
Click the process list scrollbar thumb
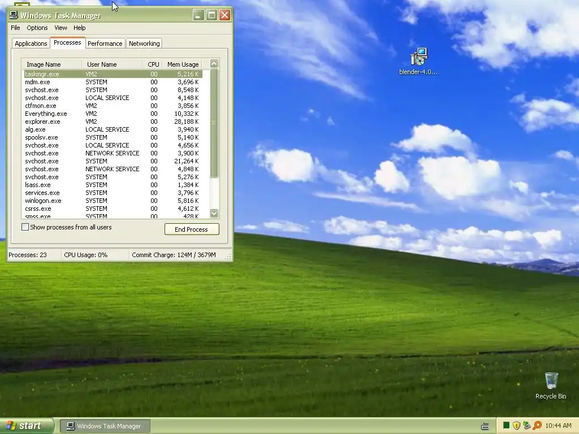(x=214, y=123)
